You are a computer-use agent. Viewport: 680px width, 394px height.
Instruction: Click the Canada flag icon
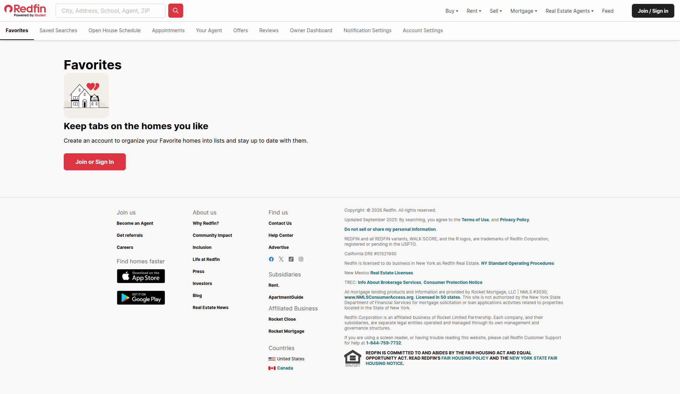(x=272, y=368)
